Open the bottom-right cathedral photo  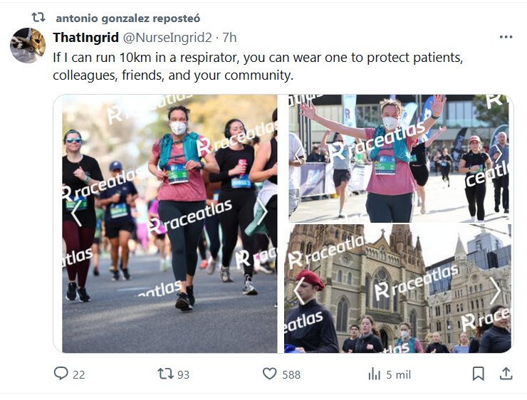pyautogui.click(x=397, y=289)
